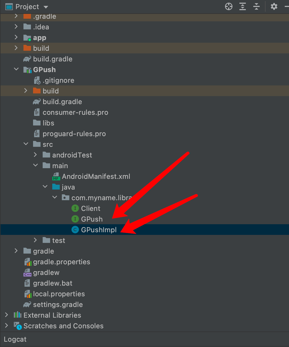Expand the androidTest folder
The height and width of the screenshot is (347, 289).
point(35,155)
